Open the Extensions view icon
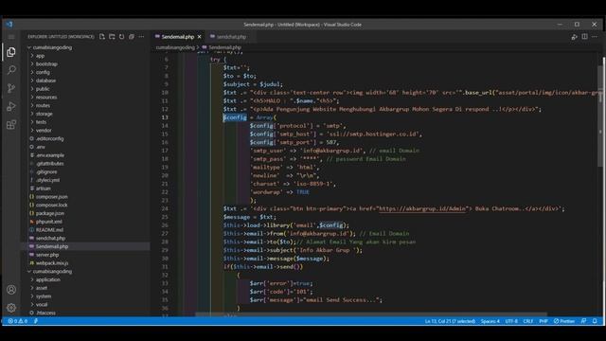This screenshot has height=341, width=606. (x=11, y=124)
